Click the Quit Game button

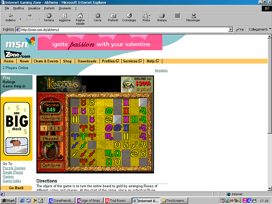coord(51,165)
